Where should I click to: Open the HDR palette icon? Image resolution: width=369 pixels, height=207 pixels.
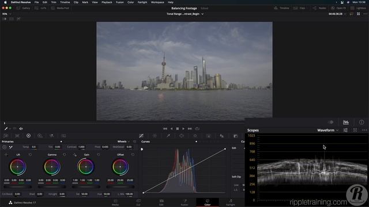40,136
